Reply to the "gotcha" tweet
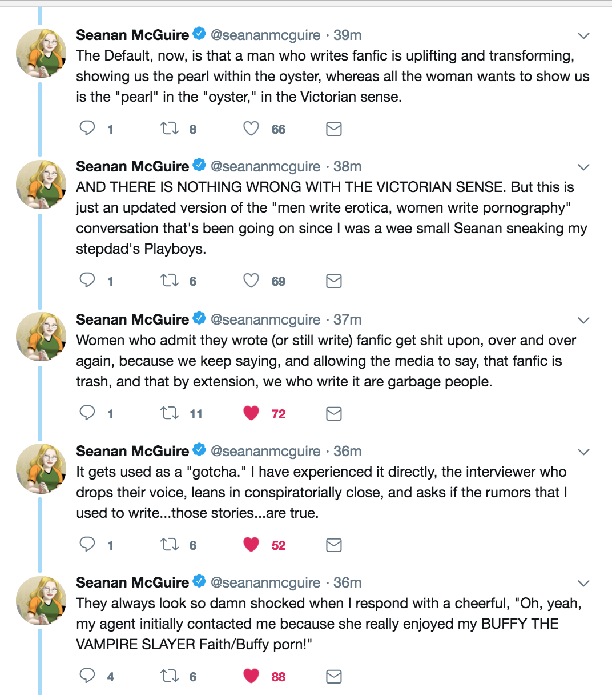Viewport: 612px width, 695px height. (87, 544)
